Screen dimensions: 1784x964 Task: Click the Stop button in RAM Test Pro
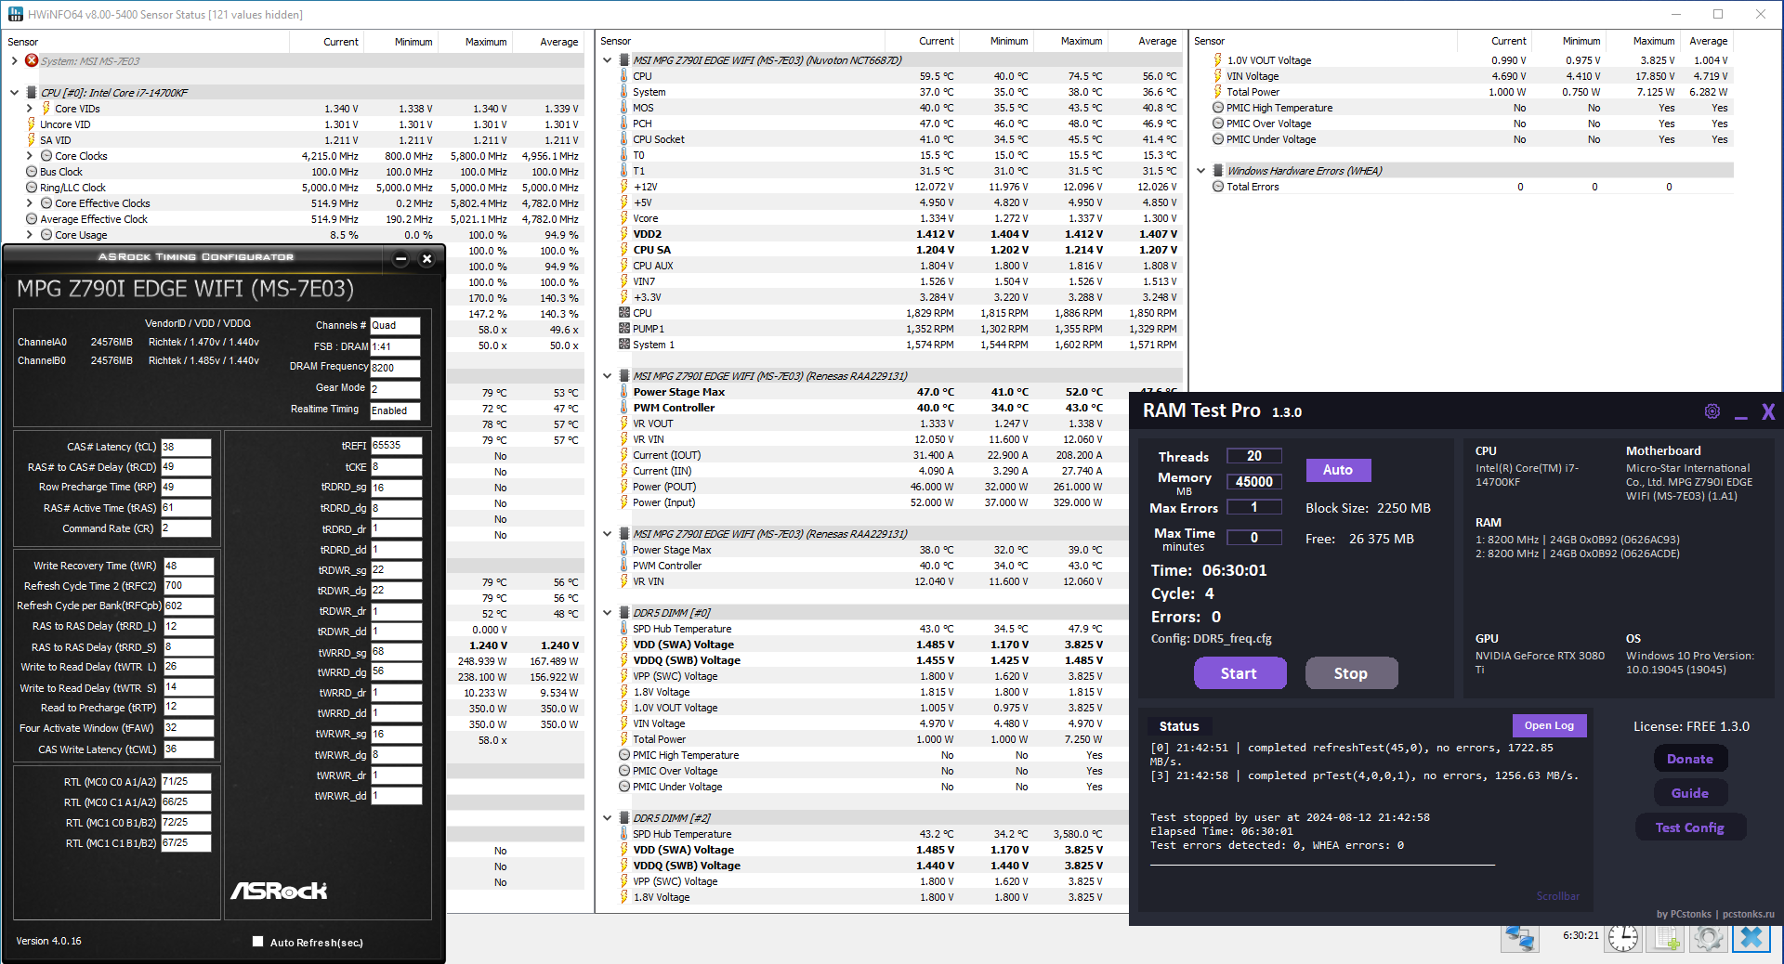(x=1351, y=673)
